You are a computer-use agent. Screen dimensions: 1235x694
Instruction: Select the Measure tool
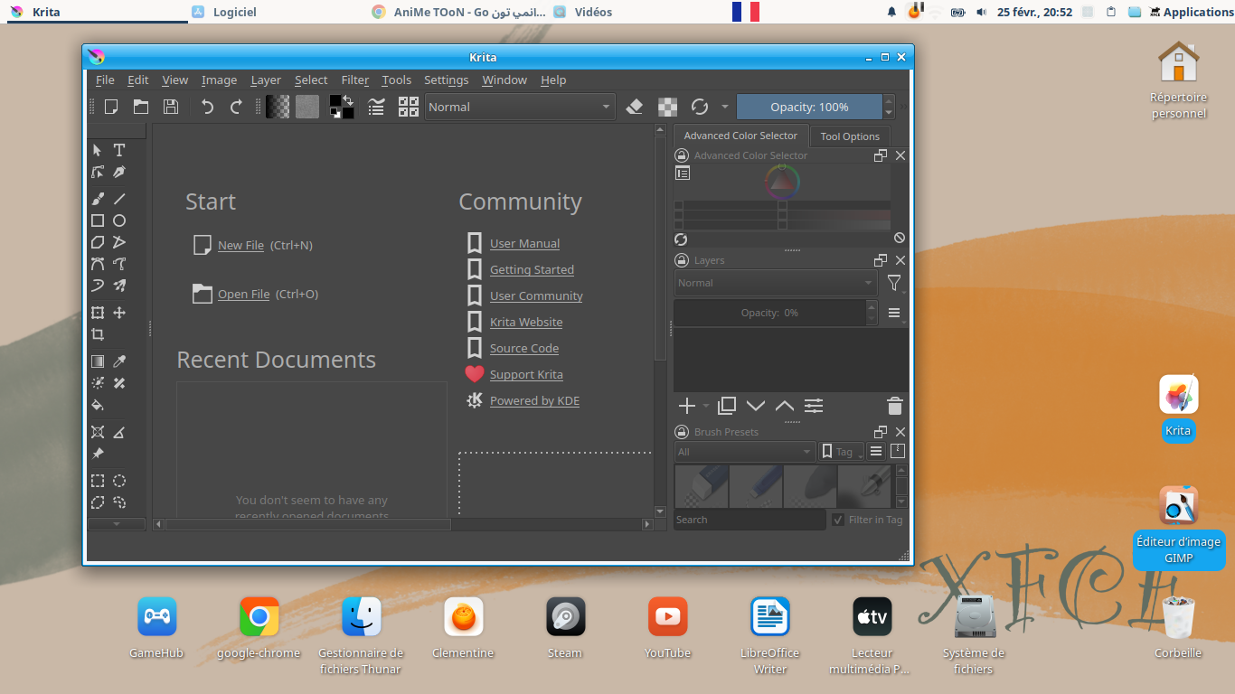point(118,432)
